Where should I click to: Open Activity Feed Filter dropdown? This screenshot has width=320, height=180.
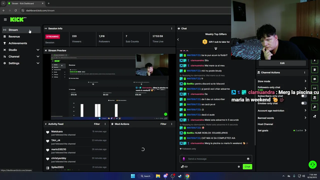pyautogui.click(x=97, y=124)
